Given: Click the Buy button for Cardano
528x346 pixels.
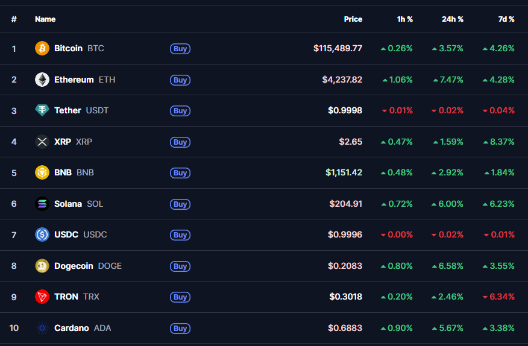Looking at the screenshot, I should point(180,329).
